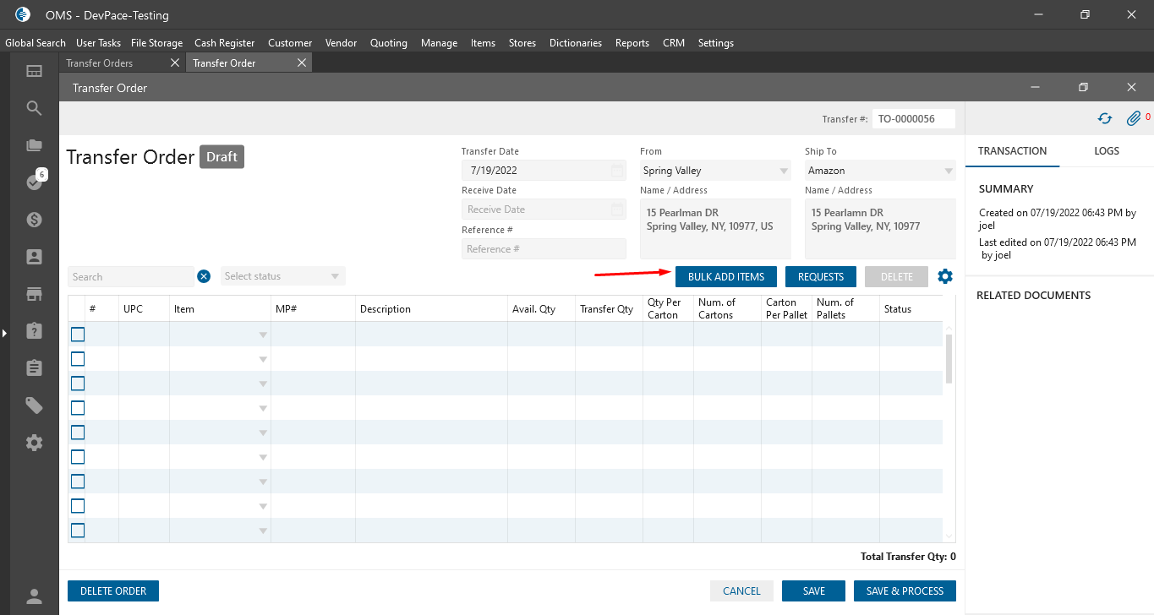Screen dimensions: 1154x615
Task: Click the storefront icon in left sidebar
Action: (x=34, y=294)
